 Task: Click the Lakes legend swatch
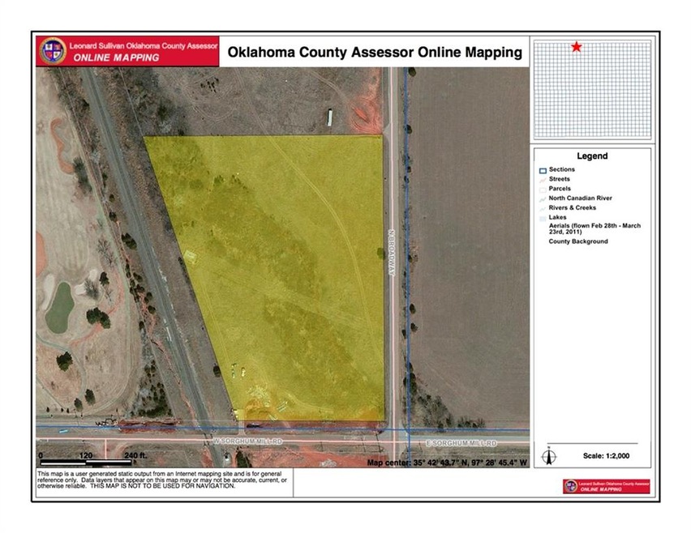542,218
